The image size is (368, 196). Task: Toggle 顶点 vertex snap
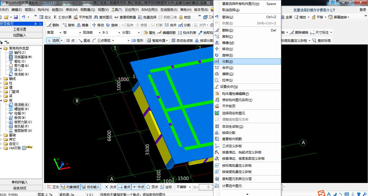point(152,187)
